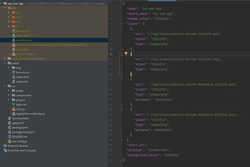Open External Libraries in project tree
The width and height of the screenshot is (250, 167).
[x=18, y=146]
